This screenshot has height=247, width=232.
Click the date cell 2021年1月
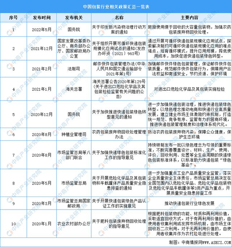42,89
